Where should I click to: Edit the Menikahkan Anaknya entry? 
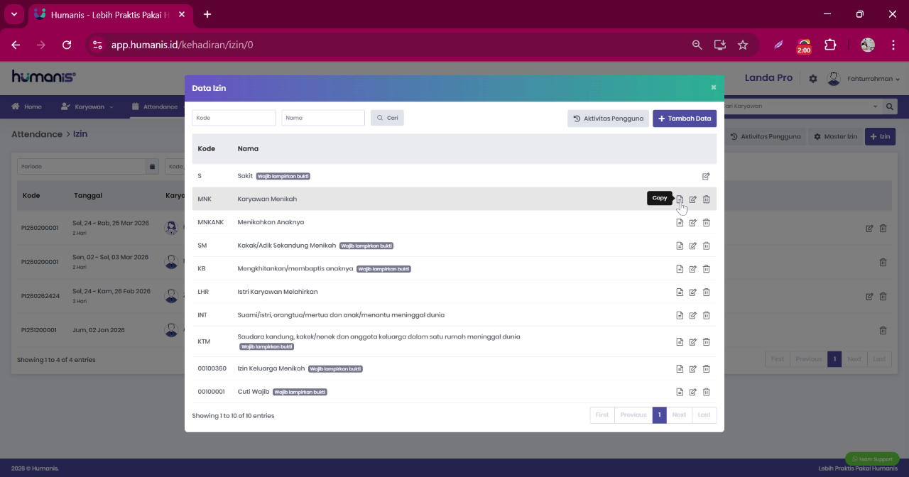(693, 222)
